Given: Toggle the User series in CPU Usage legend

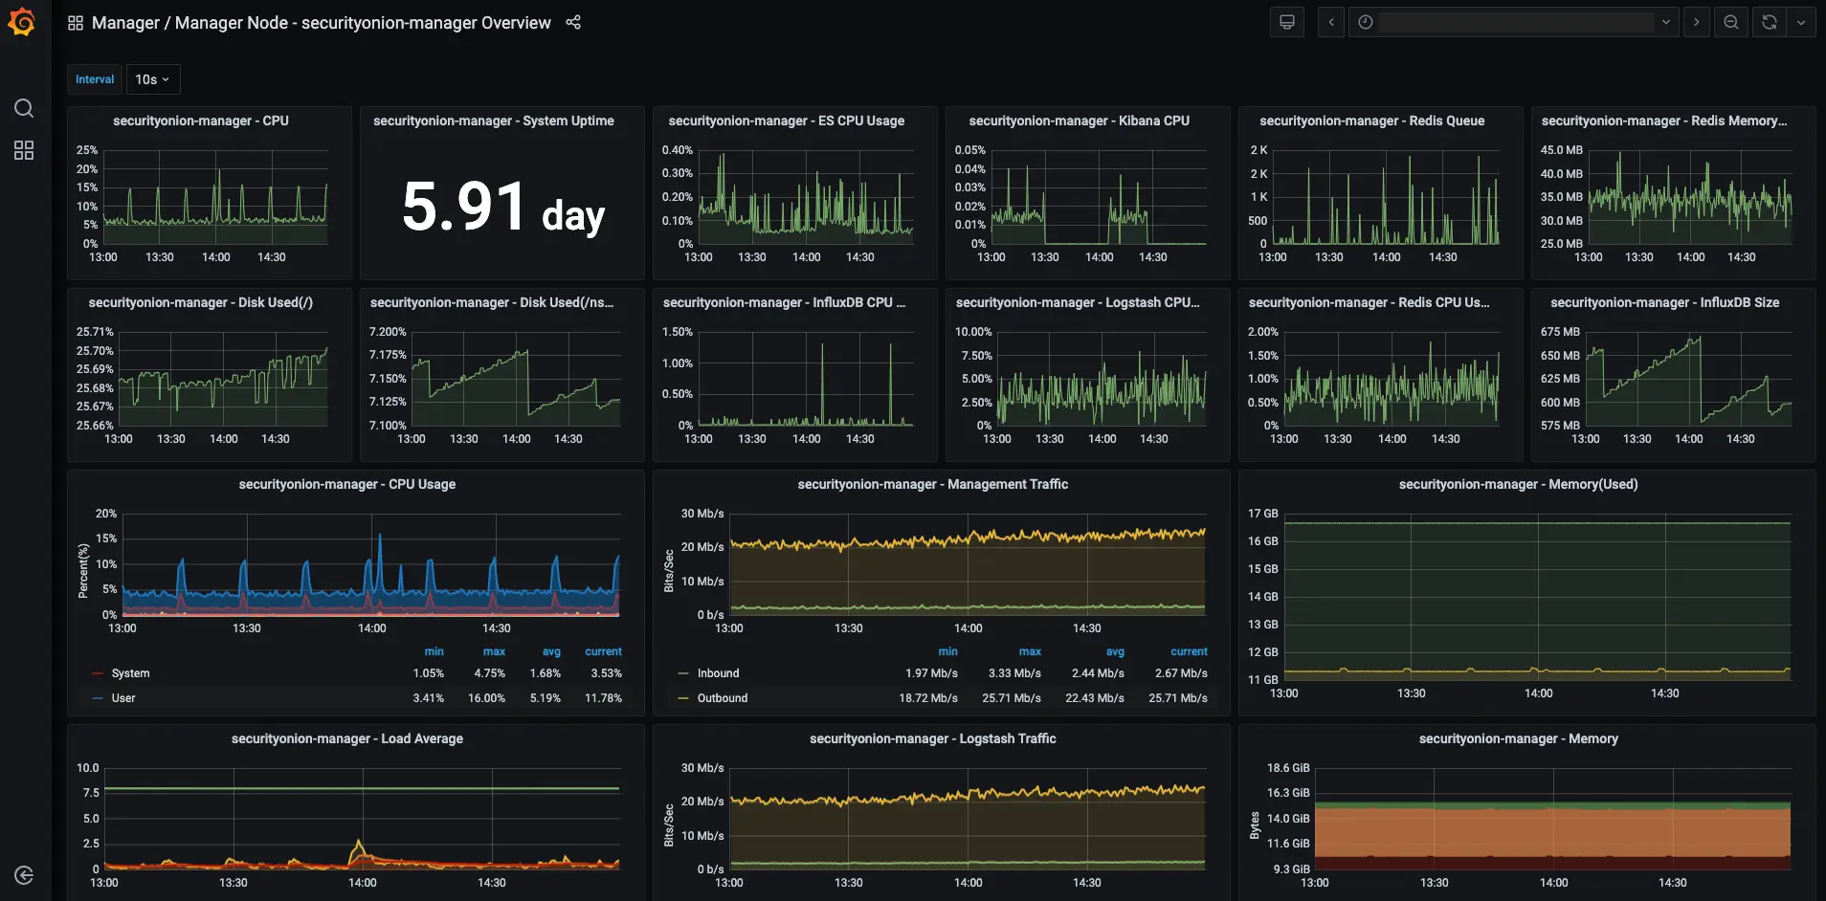Looking at the screenshot, I should click(123, 698).
